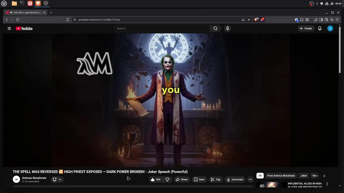Open system clock showing 06:38
The width and height of the screenshot is (344, 193).
338,3
